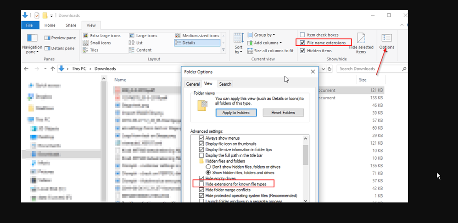Toggle Display file icon on thumbnails
The height and width of the screenshot is (223, 458).
point(201,144)
